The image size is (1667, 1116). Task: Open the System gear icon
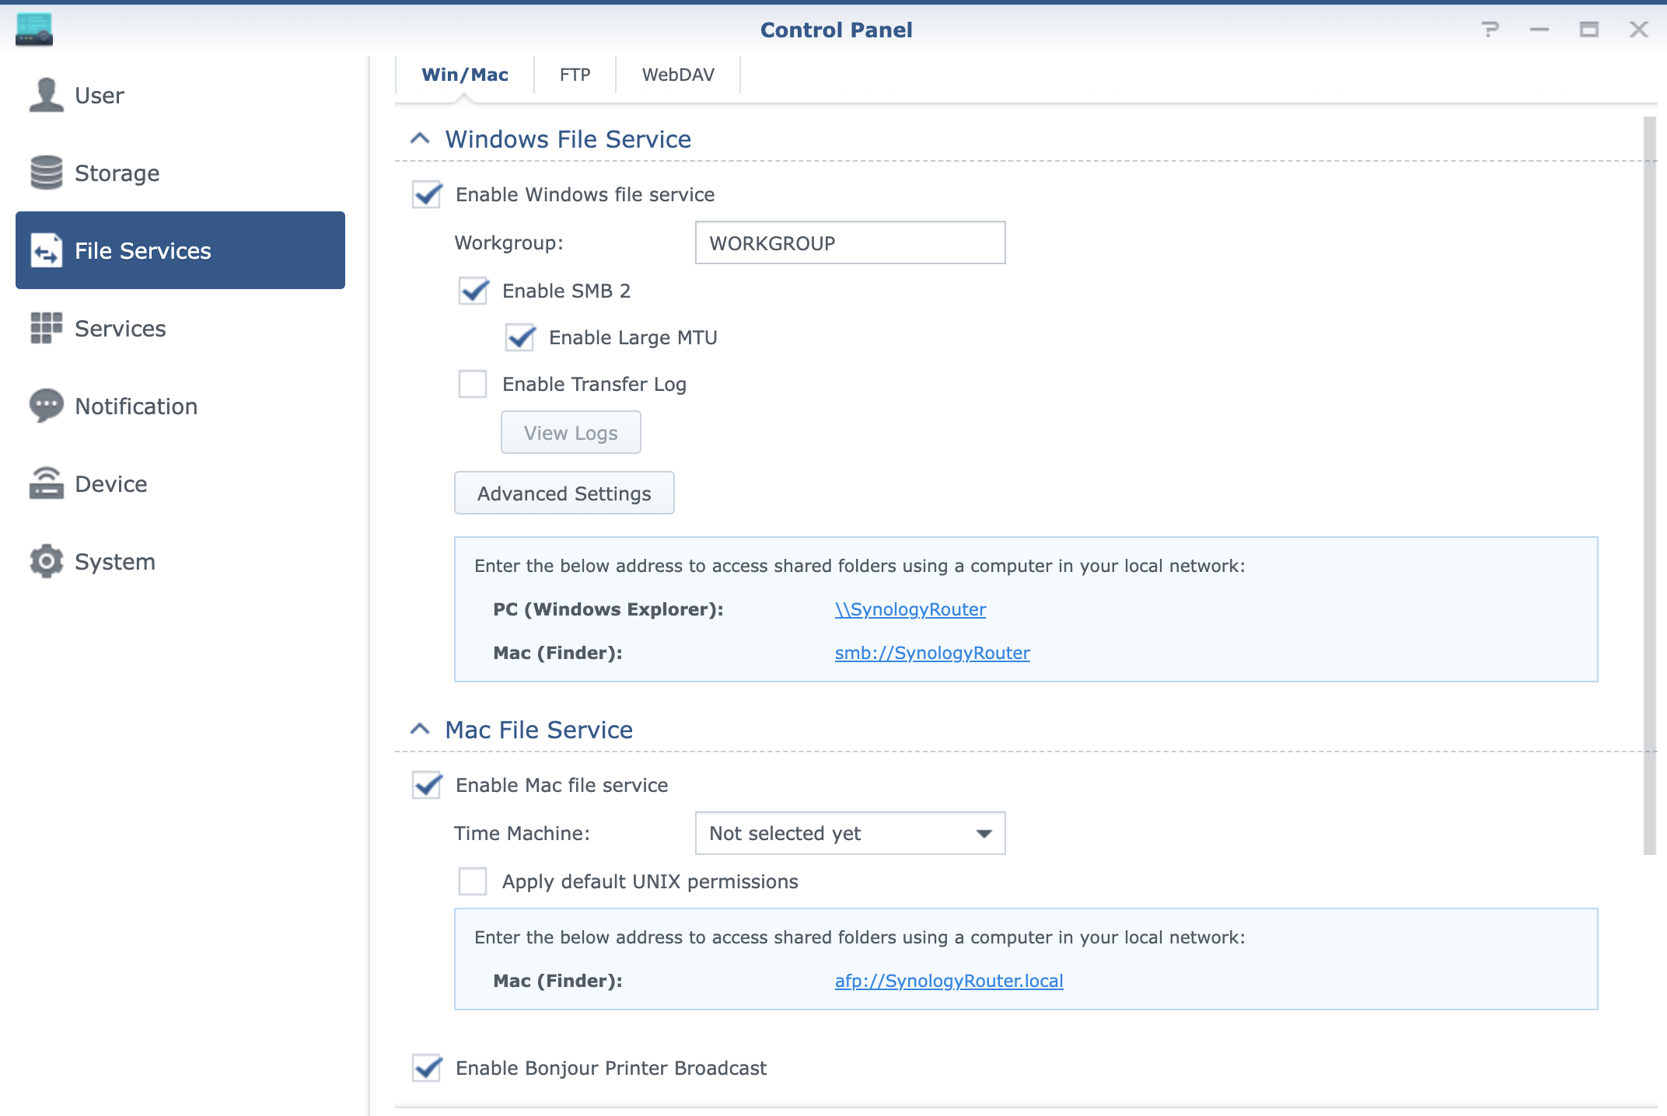coord(47,561)
